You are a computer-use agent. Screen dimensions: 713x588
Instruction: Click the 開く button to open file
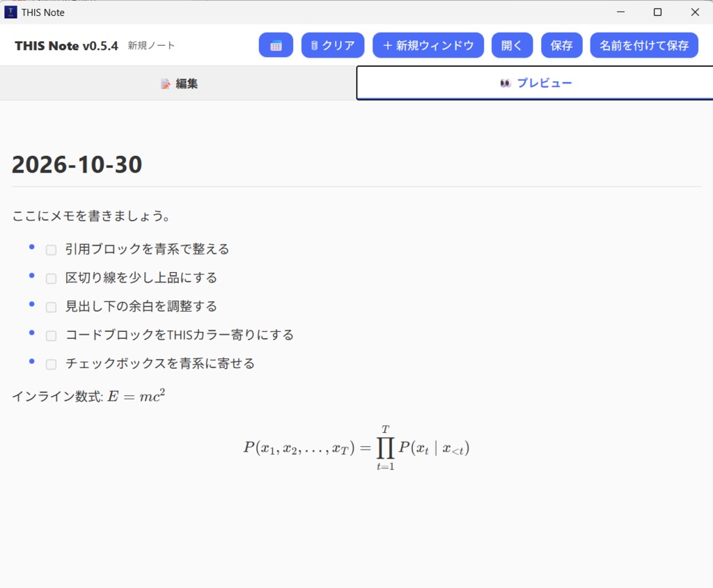tap(512, 45)
